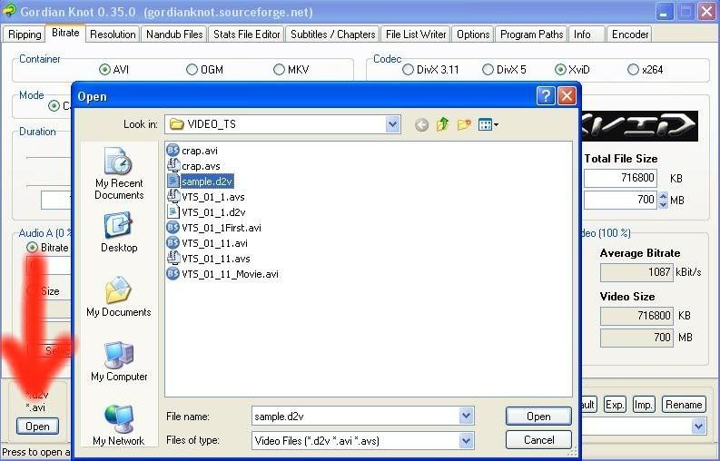Expand the Look in folder dropdown

[392, 124]
